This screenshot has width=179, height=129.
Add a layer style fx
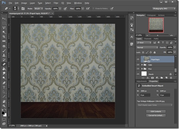point(148,78)
